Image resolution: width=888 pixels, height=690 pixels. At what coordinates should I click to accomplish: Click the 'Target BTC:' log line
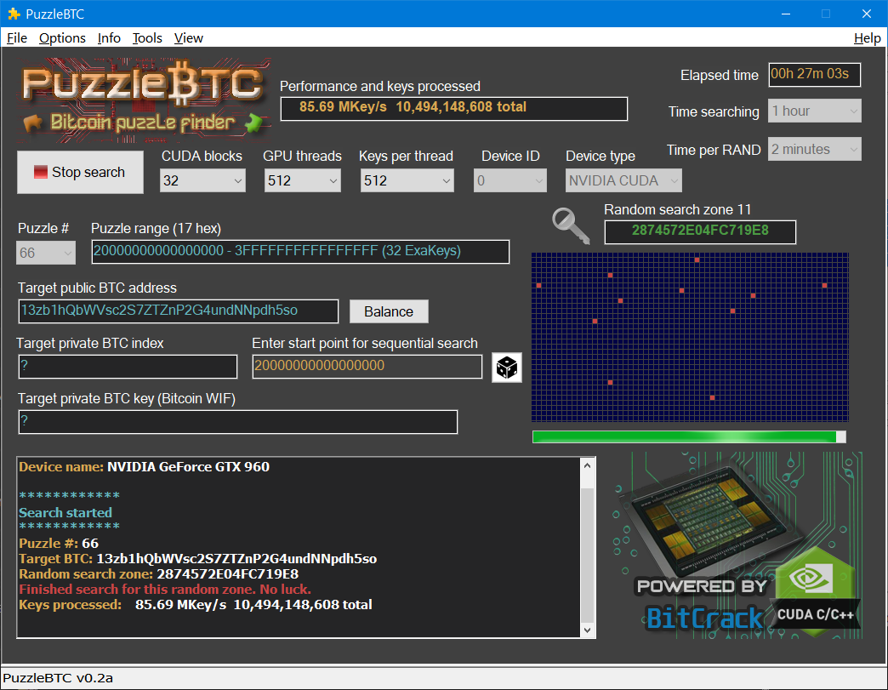pos(197,559)
